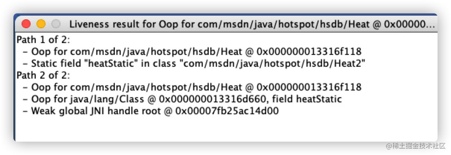Image resolution: width=451 pixels, height=155 pixels.
Task: Minimize the Liveness result window
Action: pos(41,24)
